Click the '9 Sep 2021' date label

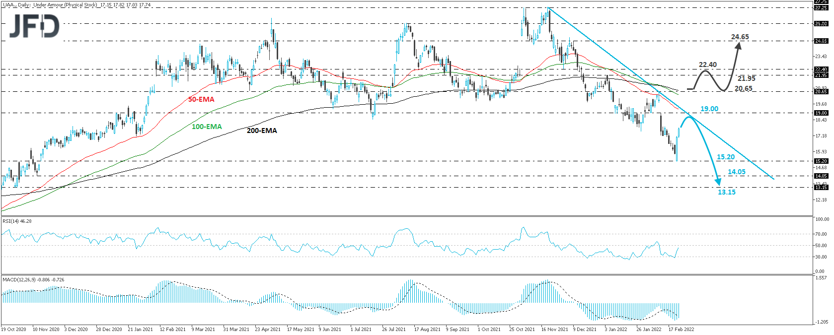pyautogui.click(x=457, y=330)
